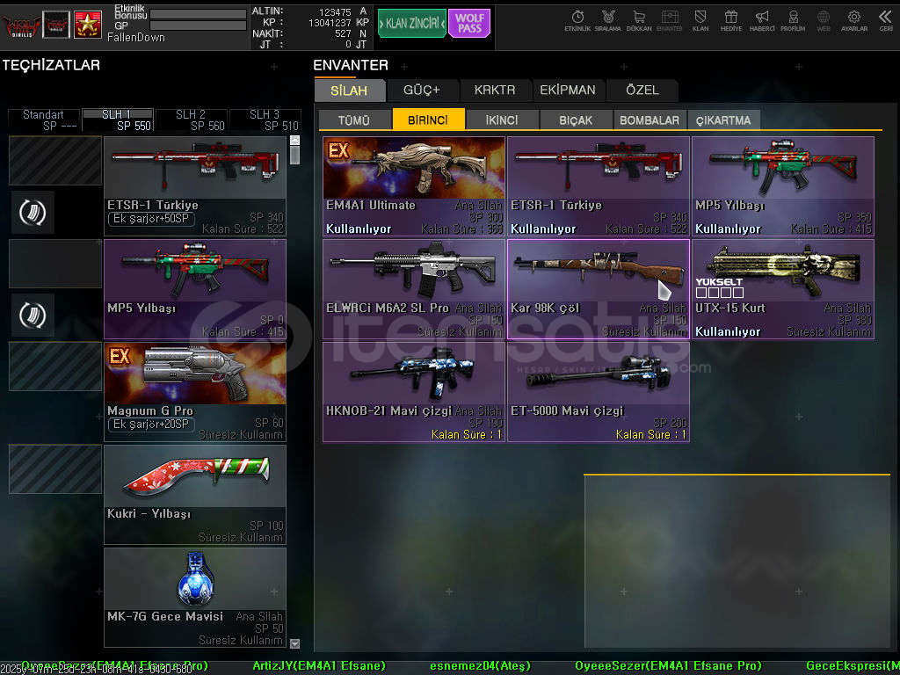This screenshot has width=900, height=675.
Task: Open the Wolf Pass button
Action: pyautogui.click(x=469, y=24)
